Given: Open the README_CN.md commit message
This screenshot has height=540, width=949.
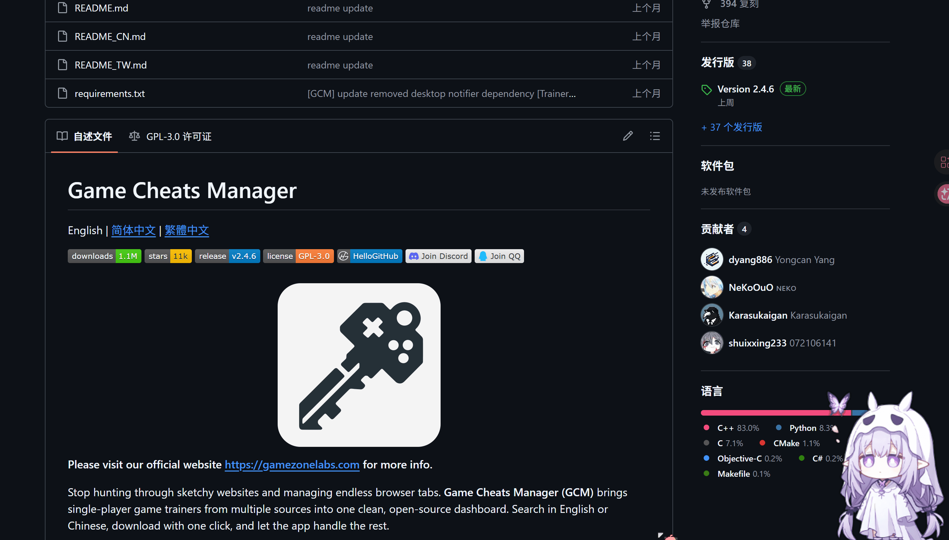Looking at the screenshot, I should [x=340, y=36].
